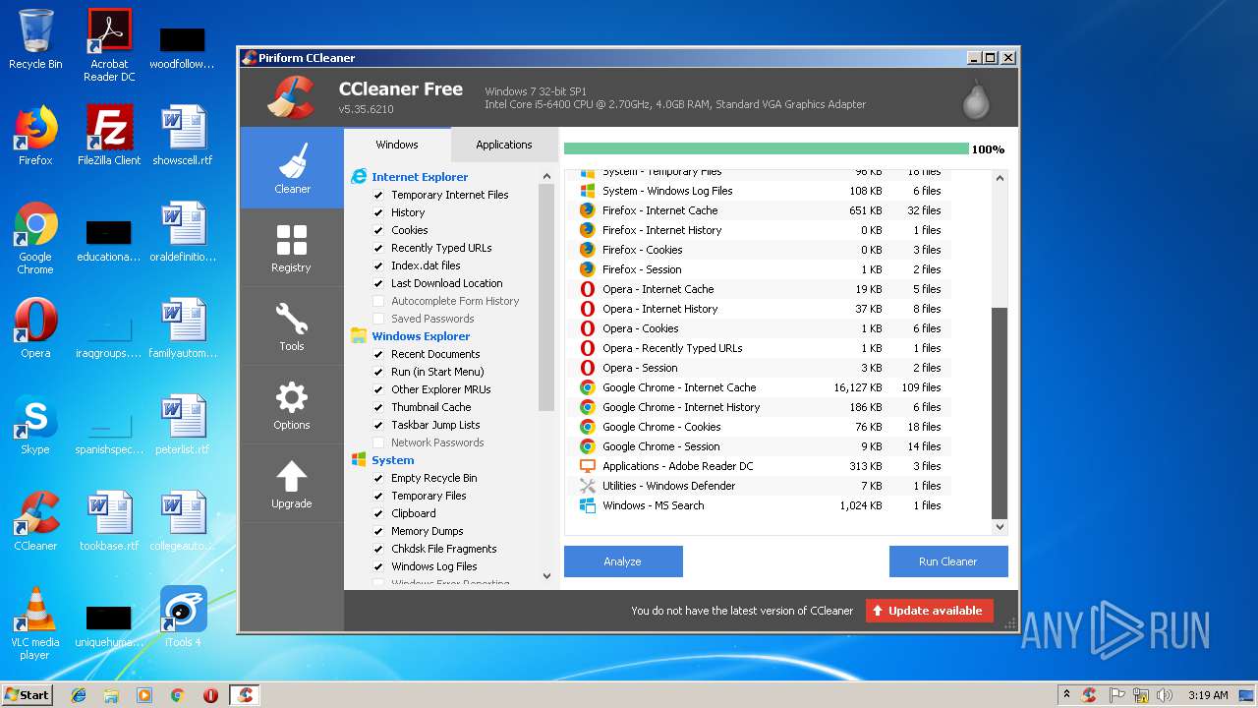
Task: Click the Windows Explorer folder icon
Action: point(359,336)
